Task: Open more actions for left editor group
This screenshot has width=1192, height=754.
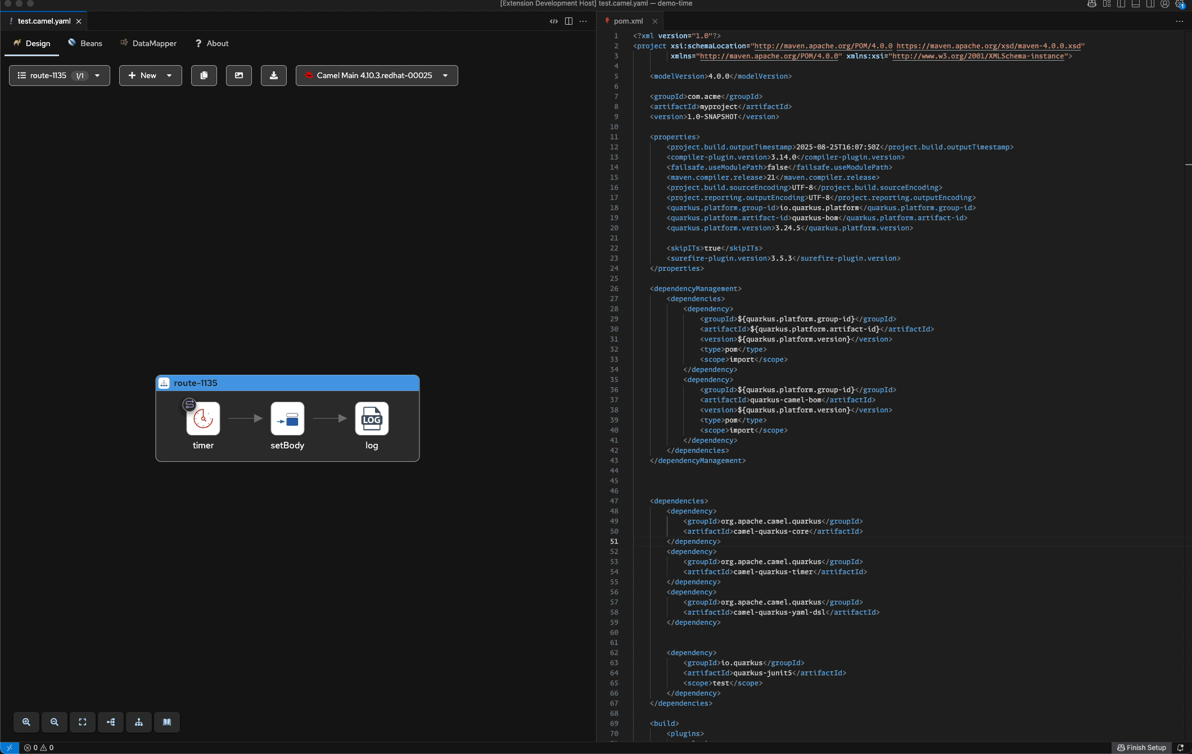Action: pos(583,21)
